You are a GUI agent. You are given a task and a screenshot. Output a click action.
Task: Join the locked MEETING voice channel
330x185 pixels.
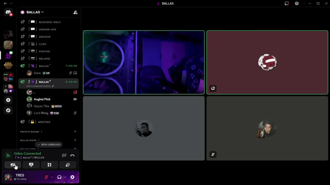pos(48,122)
